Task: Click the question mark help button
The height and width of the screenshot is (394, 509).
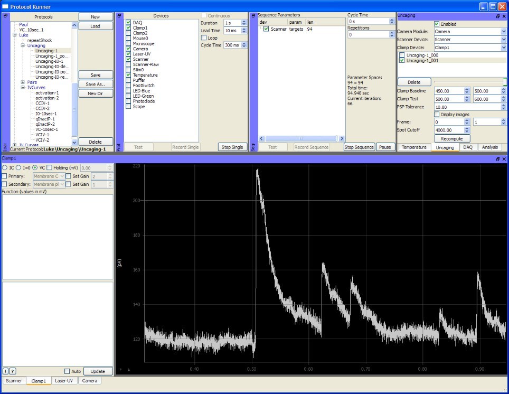Action: click(13, 371)
